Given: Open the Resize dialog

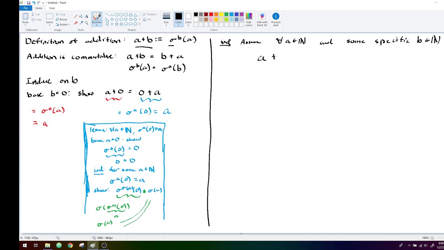Looking at the screenshot, I should (61, 19).
